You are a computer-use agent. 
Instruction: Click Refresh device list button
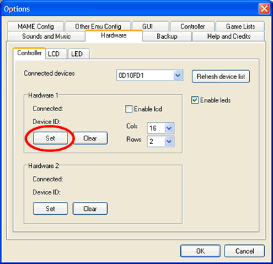point(220,76)
